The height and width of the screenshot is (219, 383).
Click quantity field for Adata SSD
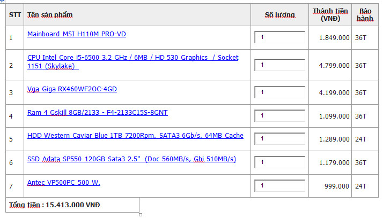tap(279, 162)
